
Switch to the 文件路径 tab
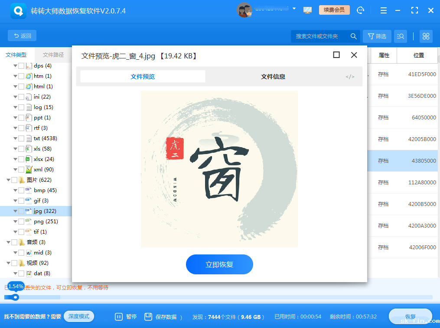(x=53, y=55)
